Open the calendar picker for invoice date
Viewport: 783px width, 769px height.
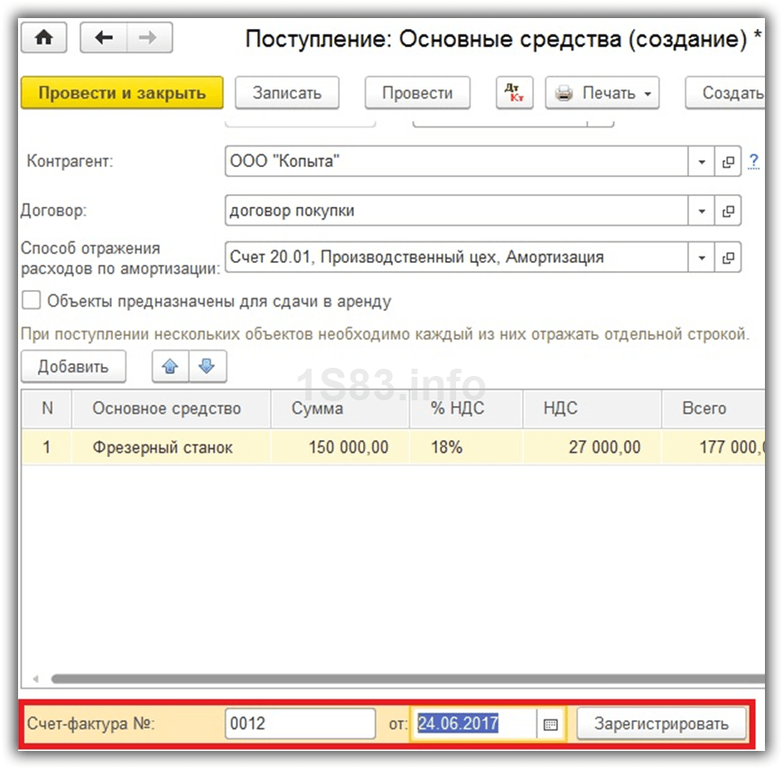coord(550,724)
